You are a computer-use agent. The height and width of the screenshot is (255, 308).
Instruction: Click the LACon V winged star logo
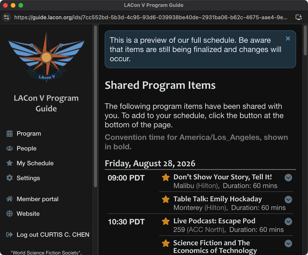46,57
